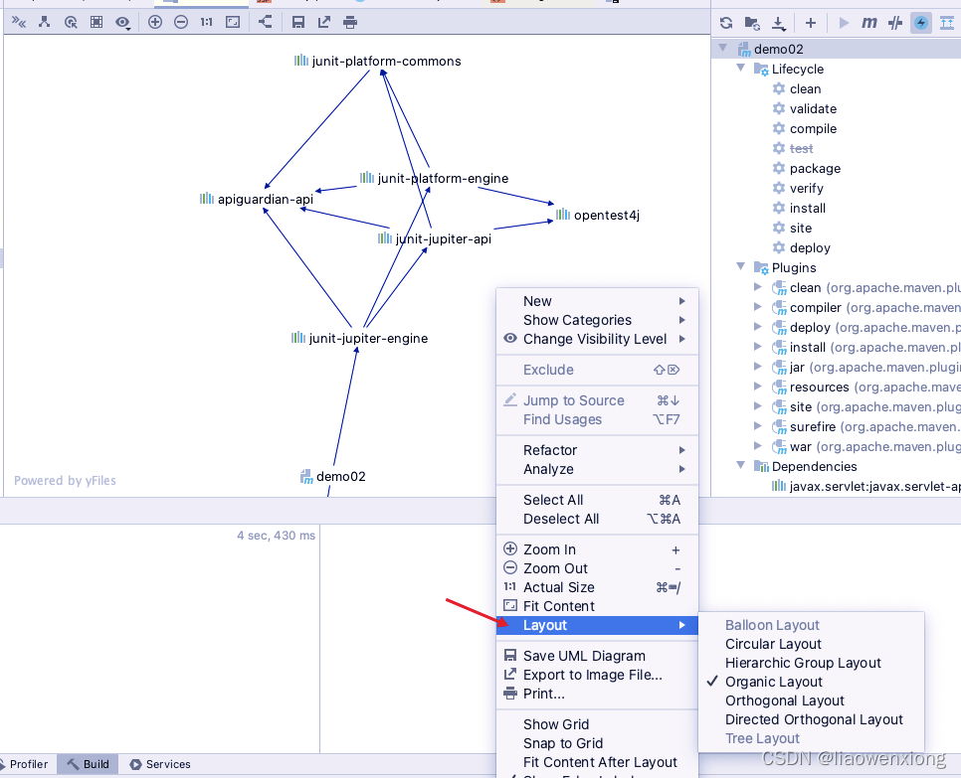This screenshot has width=961, height=778.
Task: Click the junit-jupiter-engine diagram node
Action: click(360, 338)
